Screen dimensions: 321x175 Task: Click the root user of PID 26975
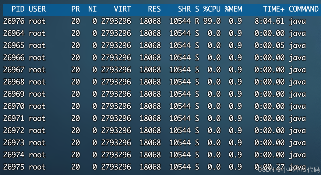(x=37, y=167)
